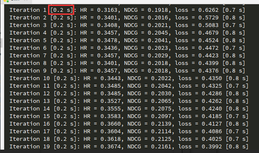Click NDCG value 0.2016 in Iteration 2

coord(158,18)
